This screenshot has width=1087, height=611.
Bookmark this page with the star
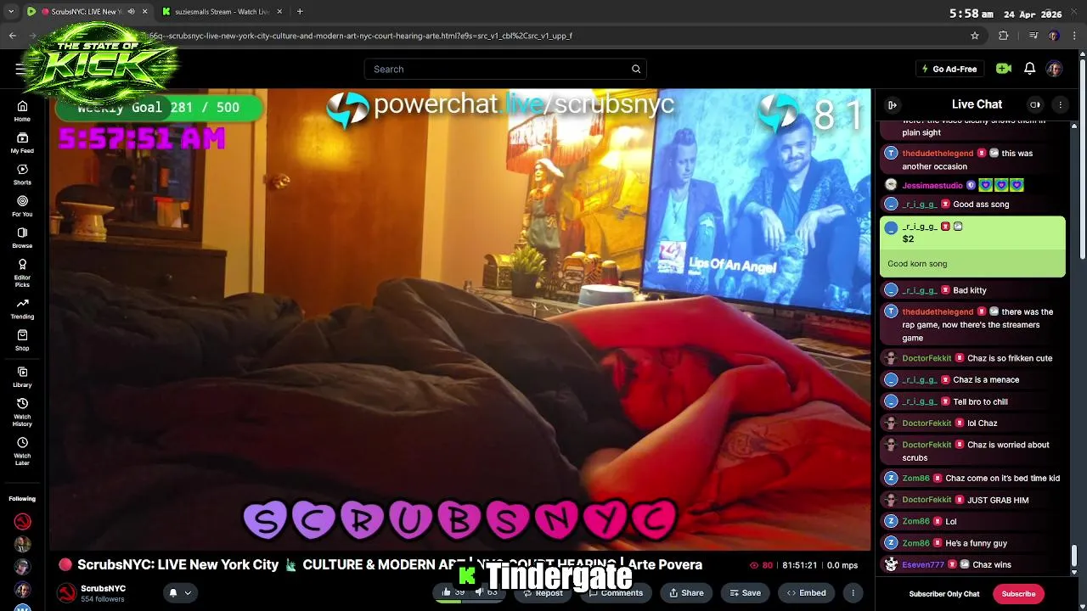tap(975, 36)
